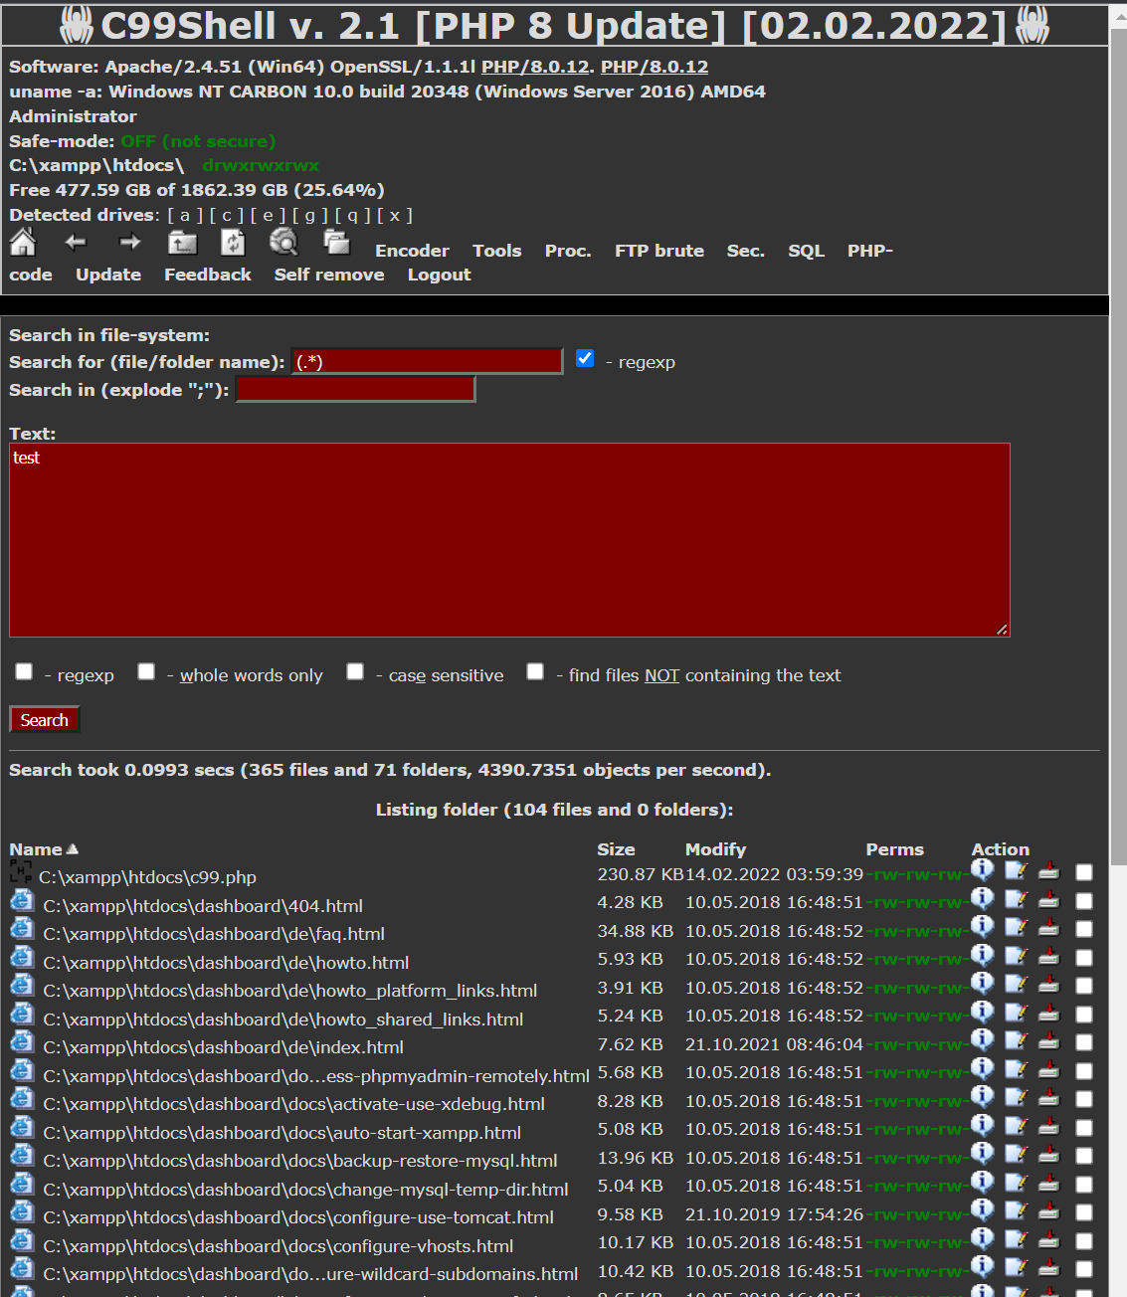Click the back arrow icon

tap(76, 242)
